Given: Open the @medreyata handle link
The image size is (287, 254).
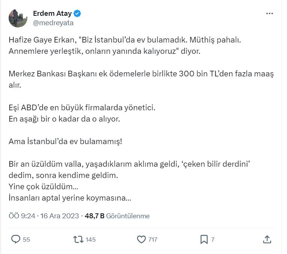Looking at the screenshot, I should pos(53,23).
